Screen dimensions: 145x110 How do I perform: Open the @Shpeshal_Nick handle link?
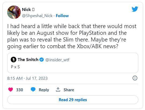coord(37,16)
